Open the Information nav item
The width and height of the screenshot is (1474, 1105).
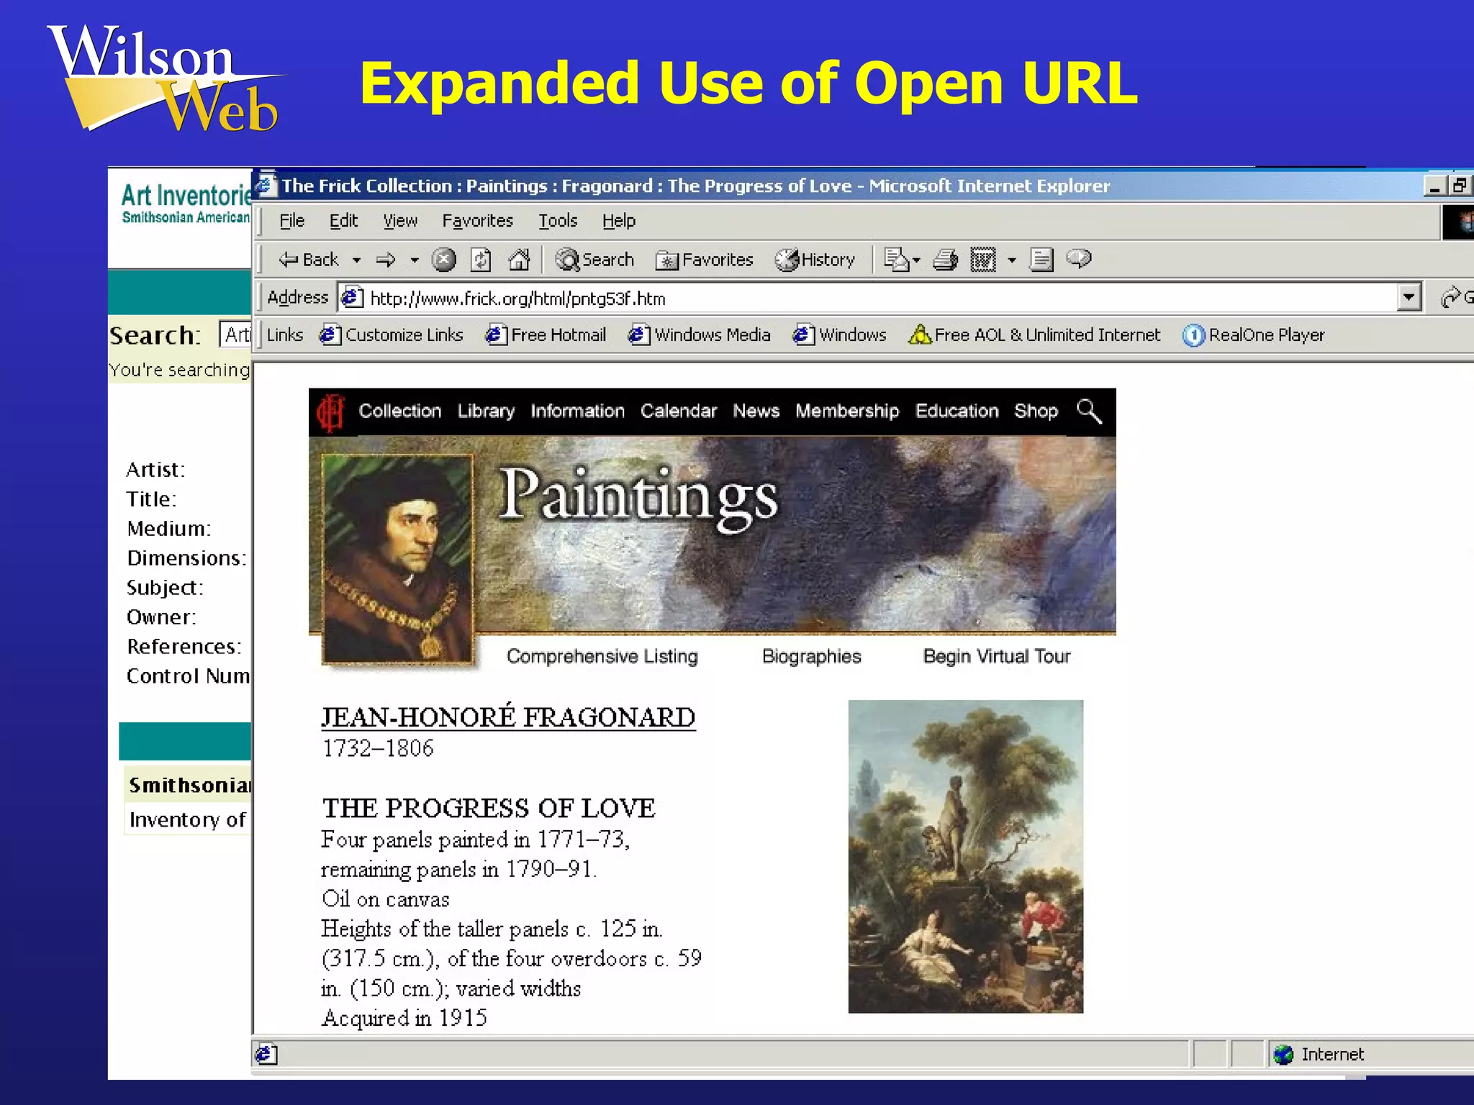577,411
